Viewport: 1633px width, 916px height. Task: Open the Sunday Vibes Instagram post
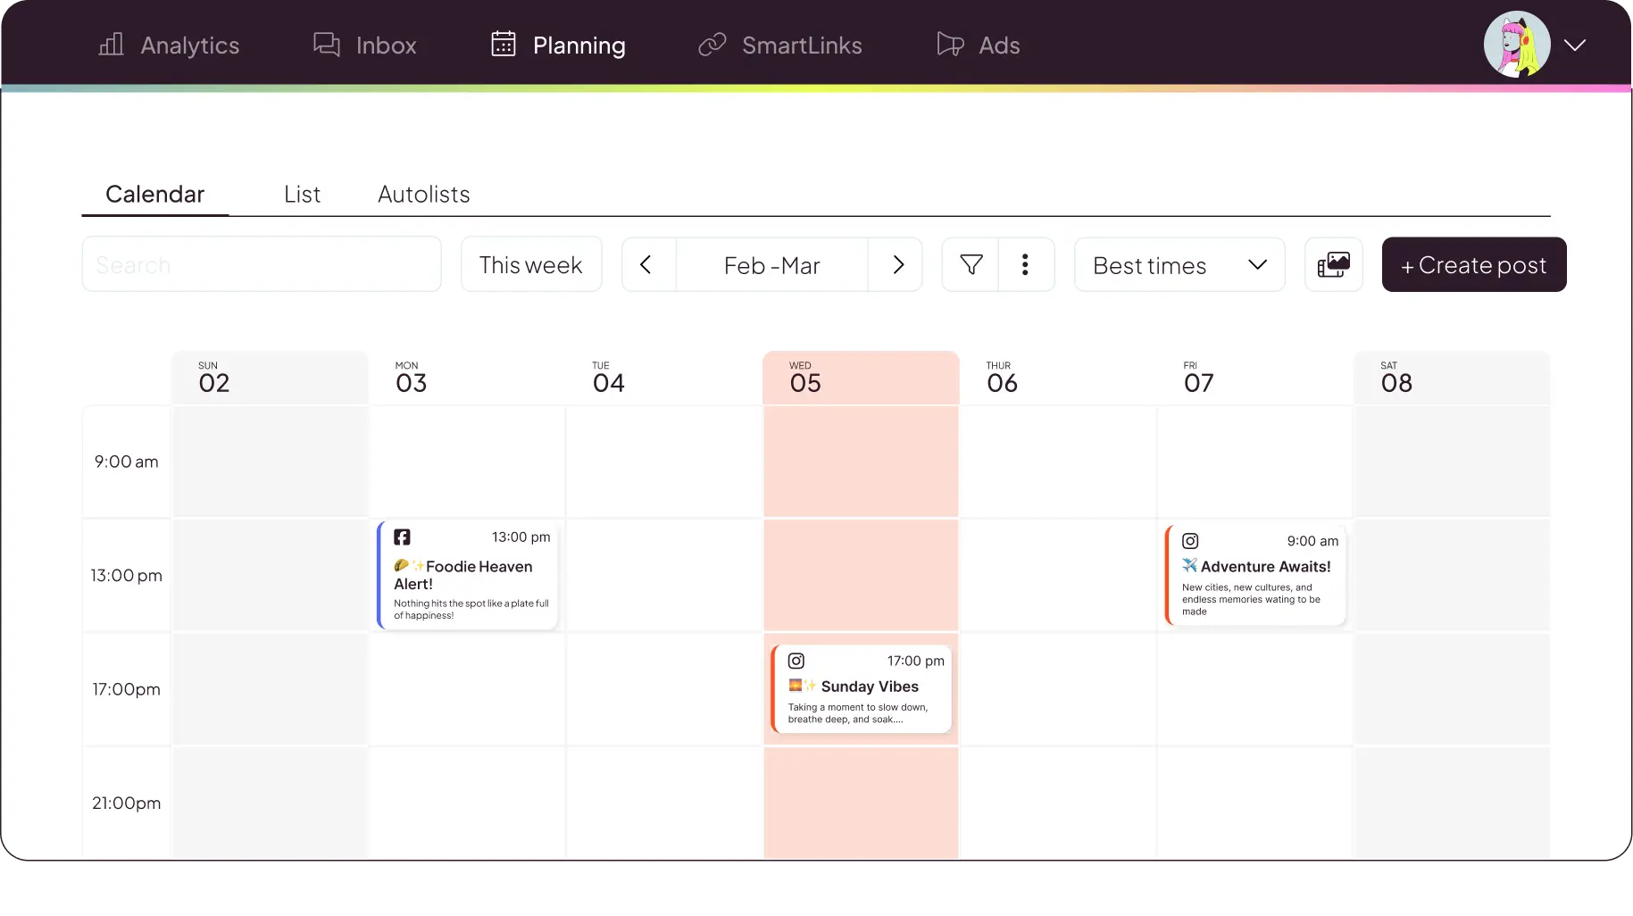point(862,689)
